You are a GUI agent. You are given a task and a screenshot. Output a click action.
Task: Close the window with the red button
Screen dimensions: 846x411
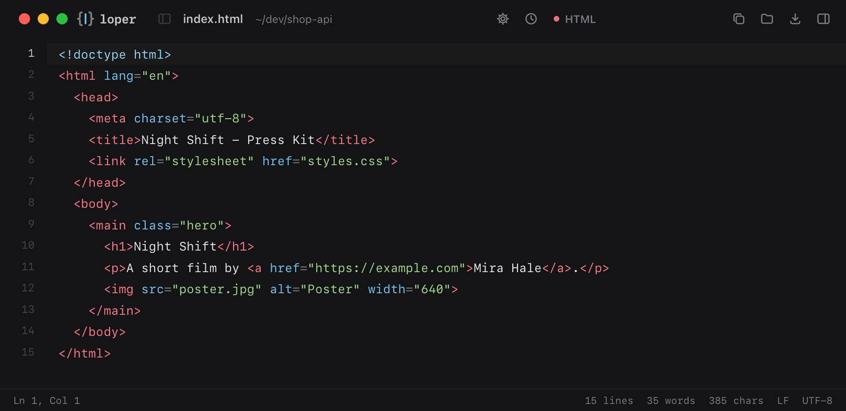click(24, 19)
